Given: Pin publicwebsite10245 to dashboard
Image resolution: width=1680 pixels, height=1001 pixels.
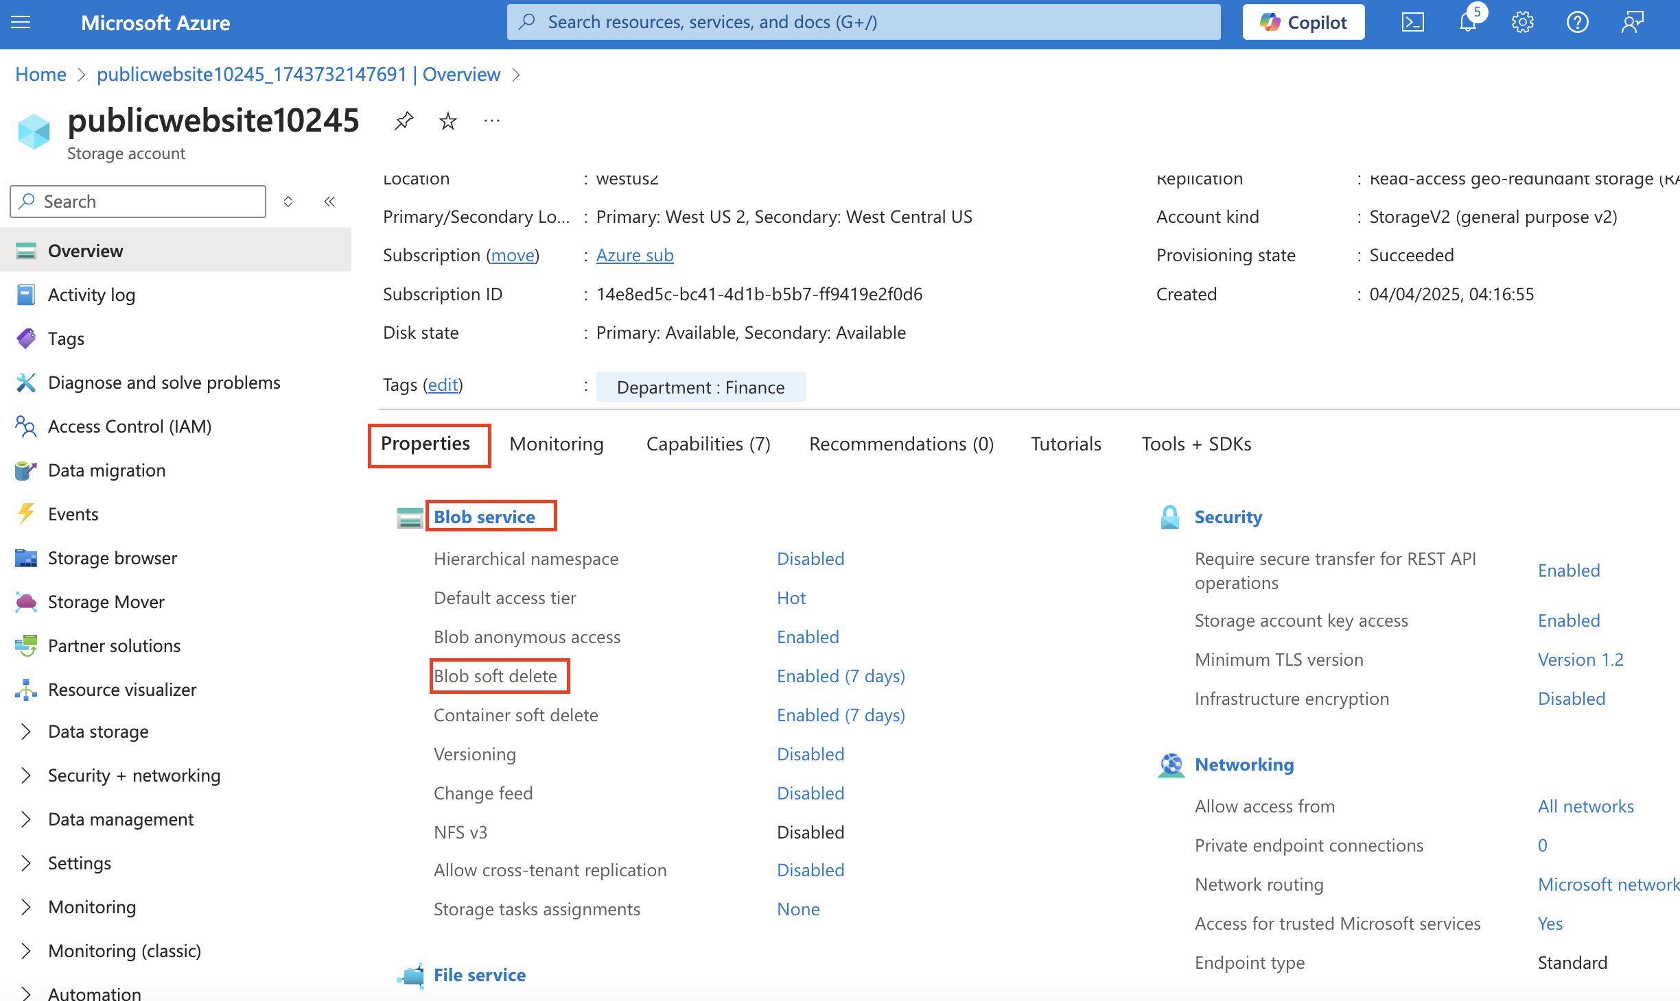Looking at the screenshot, I should (x=404, y=121).
